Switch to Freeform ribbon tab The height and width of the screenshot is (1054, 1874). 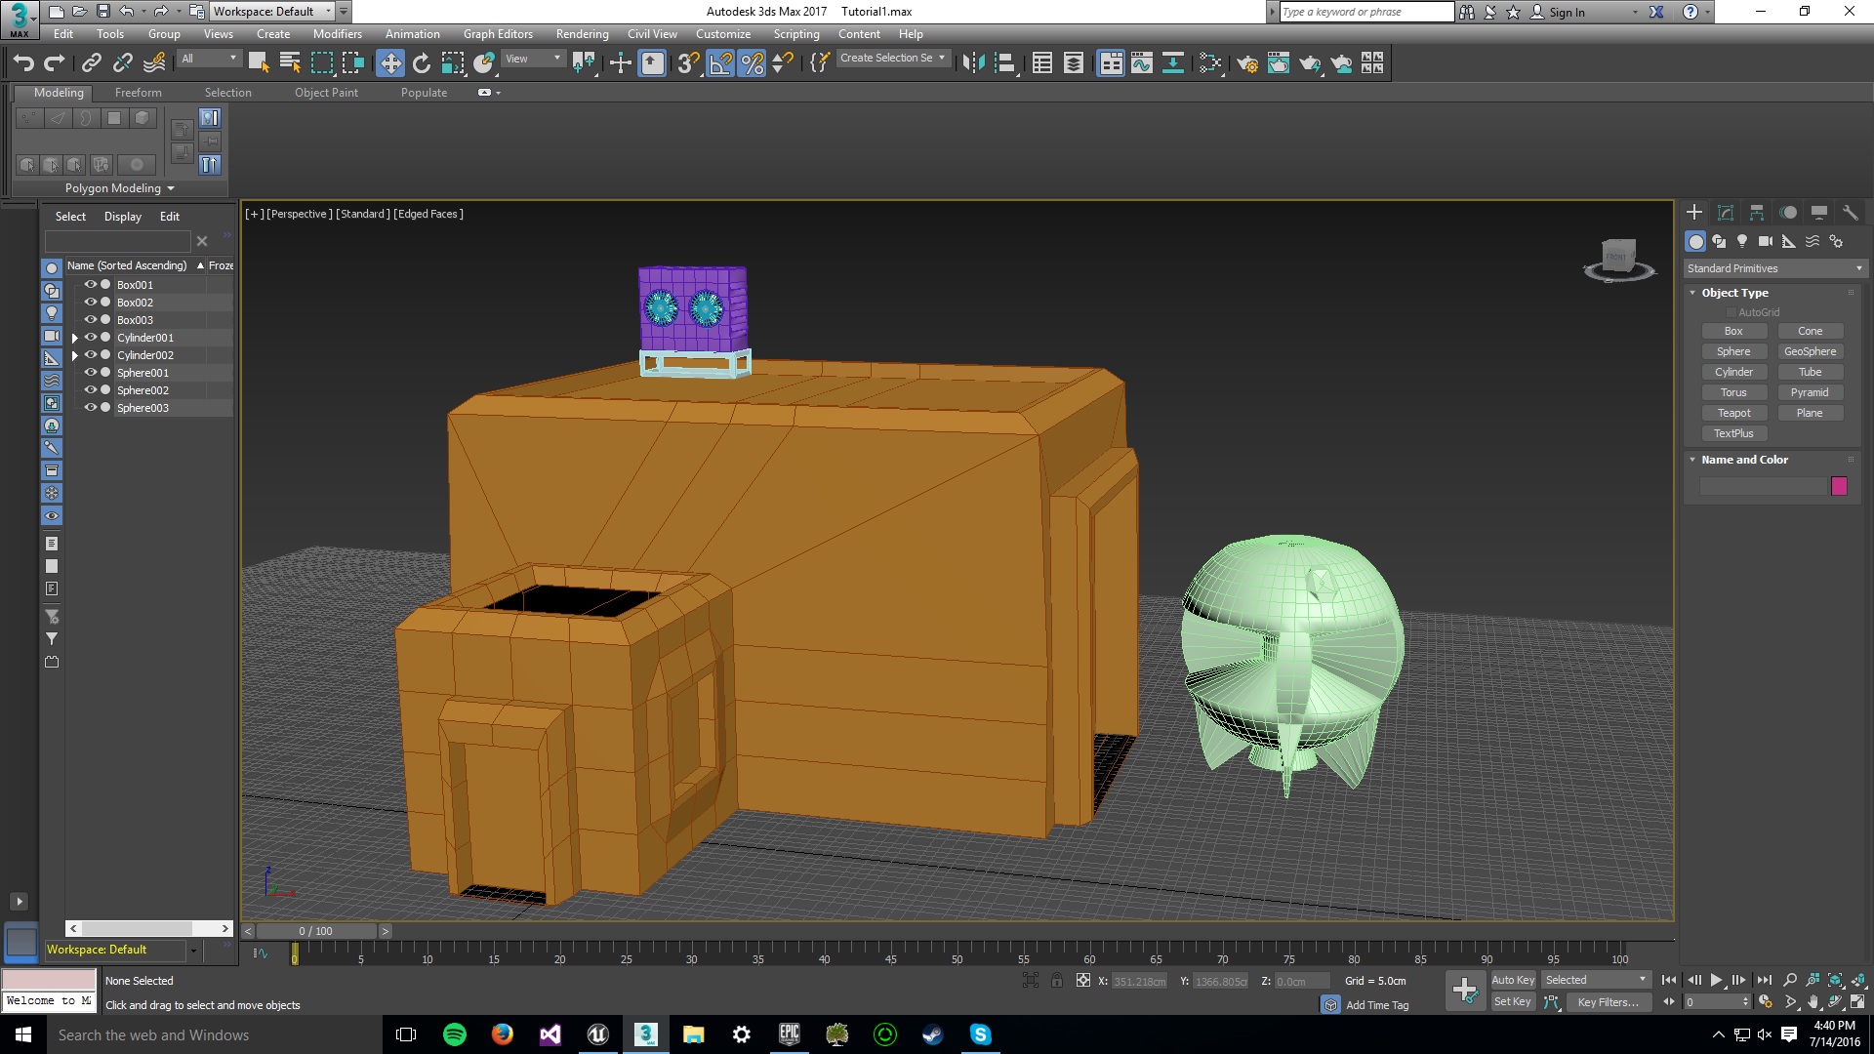tap(139, 93)
